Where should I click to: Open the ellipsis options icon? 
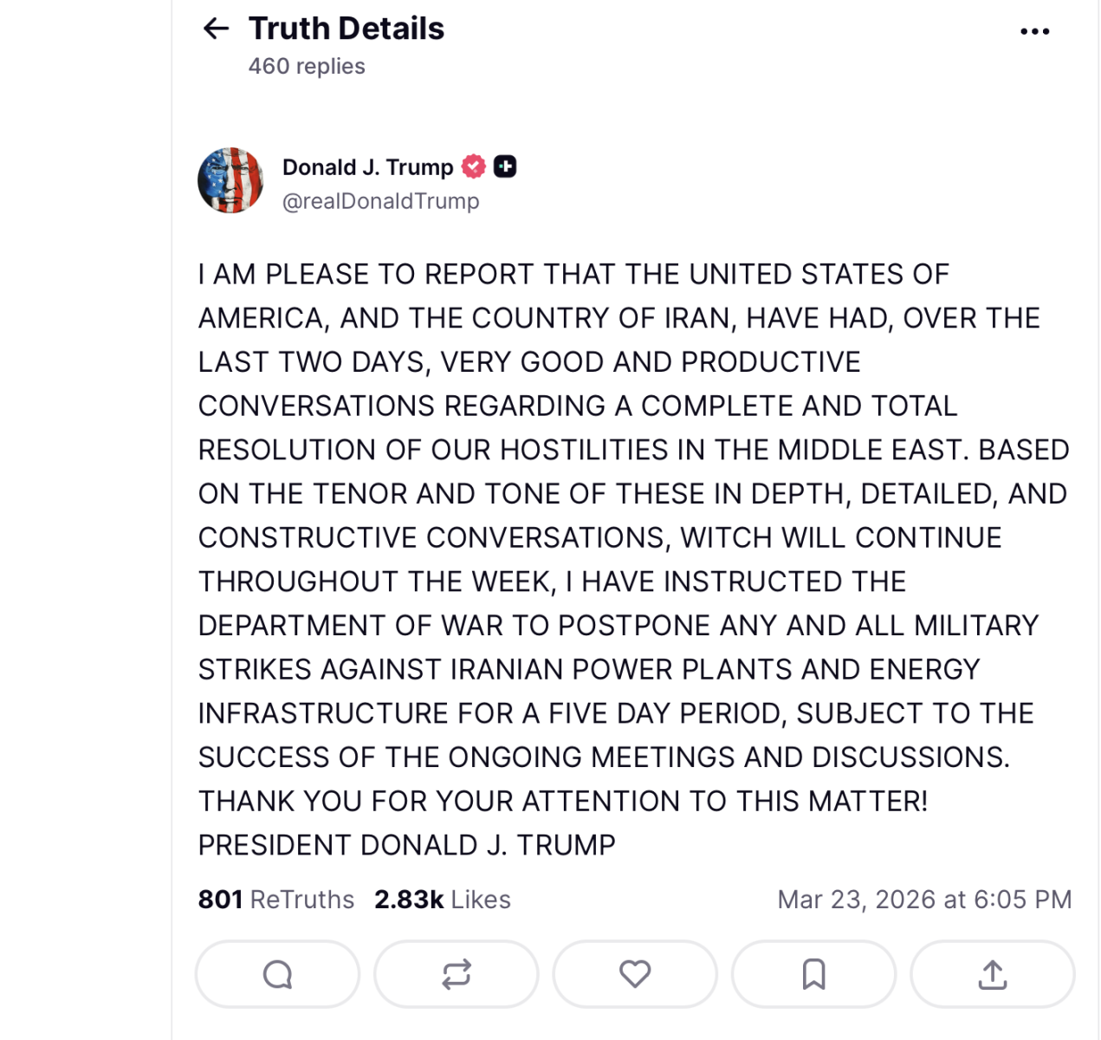(1034, 29)
